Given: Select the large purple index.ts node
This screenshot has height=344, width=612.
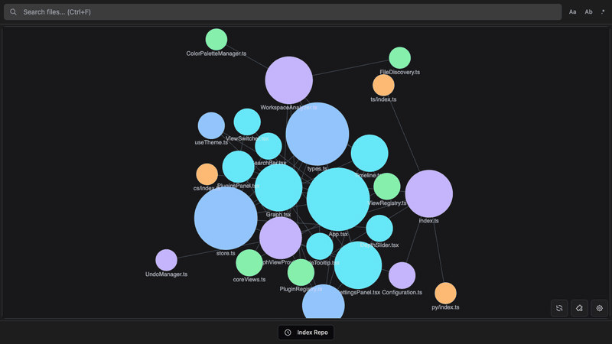Looking at the screenshot, I should point(429,193).
